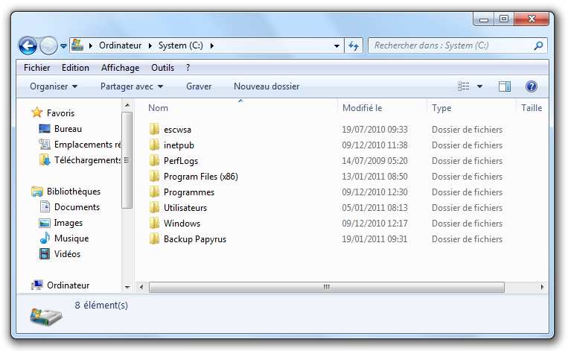Click the help question mark icon
The height and width of the screenshot is (351, 568).
532,86
